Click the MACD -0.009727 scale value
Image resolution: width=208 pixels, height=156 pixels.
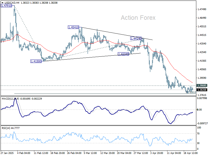(x=202, y=123)
